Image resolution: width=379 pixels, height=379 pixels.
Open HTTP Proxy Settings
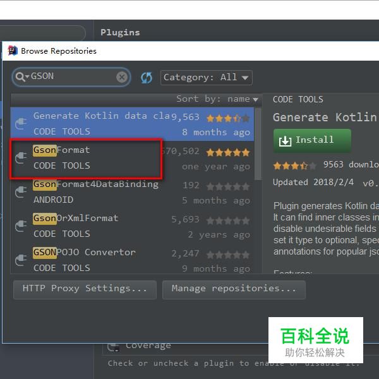[x=85, y=289]
